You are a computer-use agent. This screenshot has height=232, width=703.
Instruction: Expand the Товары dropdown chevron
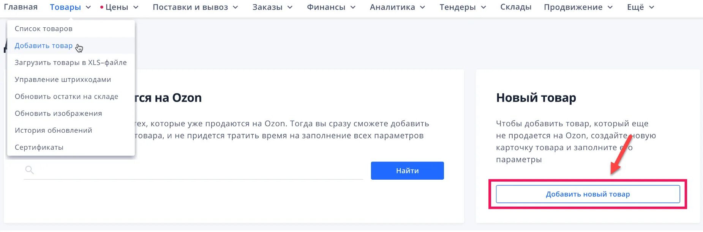tap(88, 8)
